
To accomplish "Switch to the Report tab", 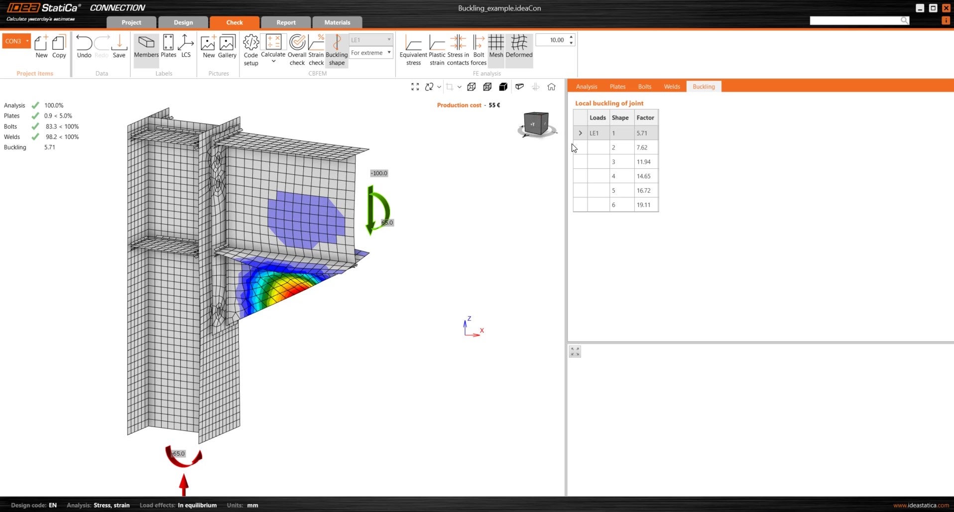I will click(286, 22).
